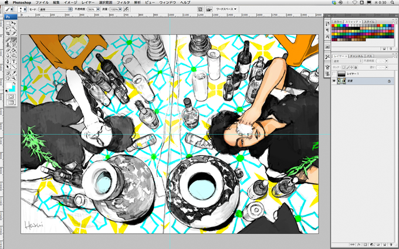Open the フィルタ menu
The height and width of the screenshot is (249, 399).
(123, 2)
